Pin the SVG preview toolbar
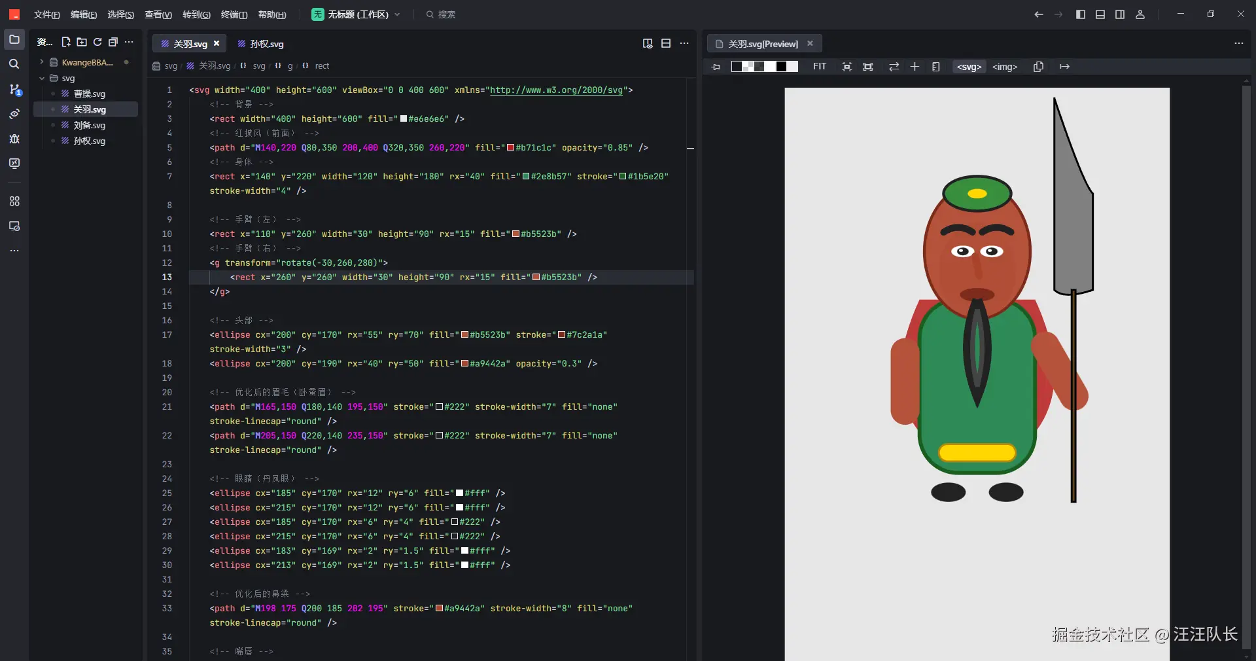 (x=716, y=67)
